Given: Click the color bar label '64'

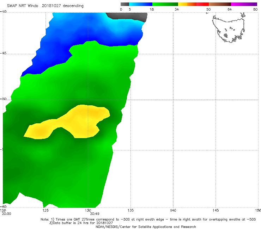Looking at the screenshot, I should pyautogui.click(x=230, y=9).
